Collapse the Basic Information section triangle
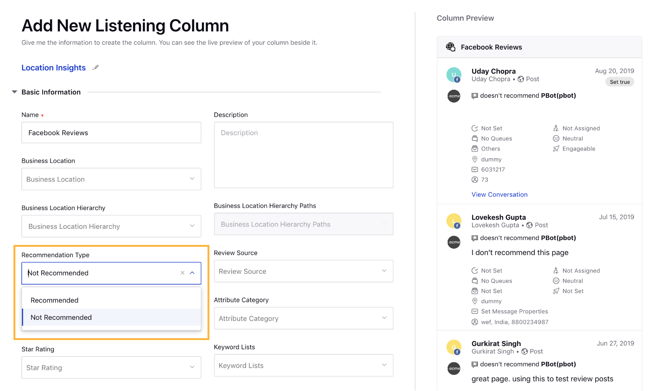 pos(15,92)
